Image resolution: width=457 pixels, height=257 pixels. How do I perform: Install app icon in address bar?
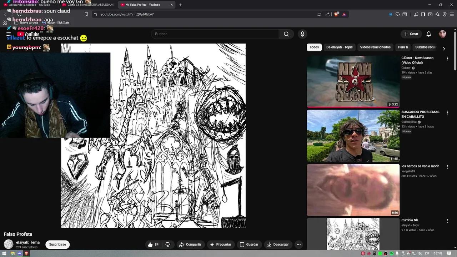click(320, 14)
